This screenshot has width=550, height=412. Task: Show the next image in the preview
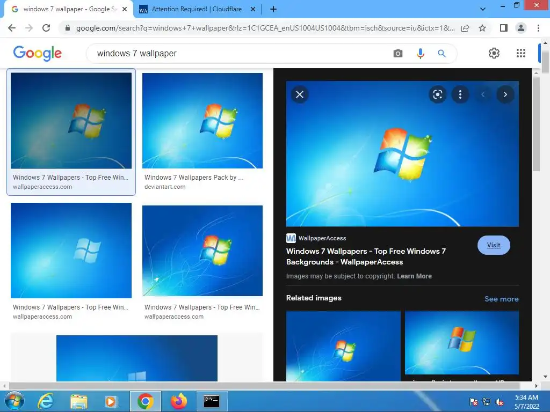(505, 94)
